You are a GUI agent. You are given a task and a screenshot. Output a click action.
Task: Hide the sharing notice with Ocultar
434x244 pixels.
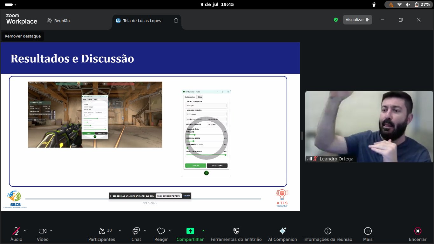[x=186, y=196]
